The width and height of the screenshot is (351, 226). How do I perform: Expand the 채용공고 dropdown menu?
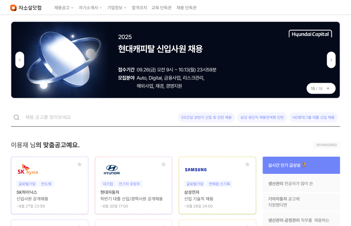pos(64,8)
